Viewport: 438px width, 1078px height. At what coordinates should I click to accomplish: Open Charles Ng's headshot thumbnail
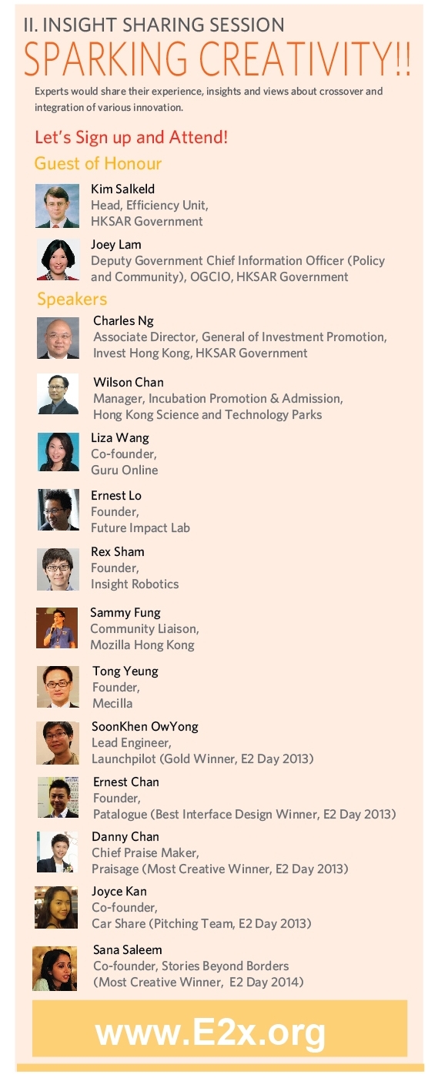pyautogui.click(x=58, y=338)
